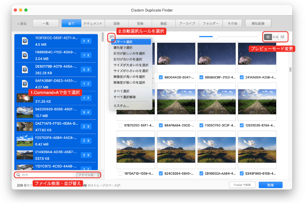Open the アーカイブ tab
Viewport: 305px width, 203px height.
pos(187,24)
